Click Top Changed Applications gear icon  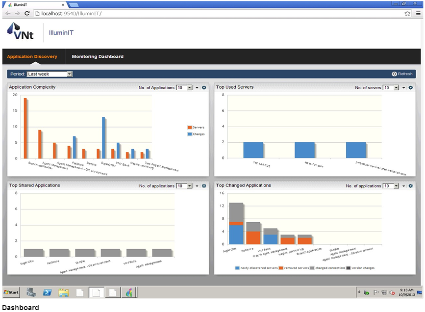click(x=411, y=186)
